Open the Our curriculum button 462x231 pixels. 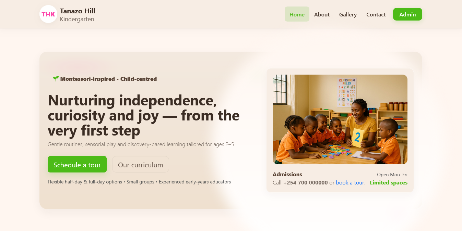point(140,165)
